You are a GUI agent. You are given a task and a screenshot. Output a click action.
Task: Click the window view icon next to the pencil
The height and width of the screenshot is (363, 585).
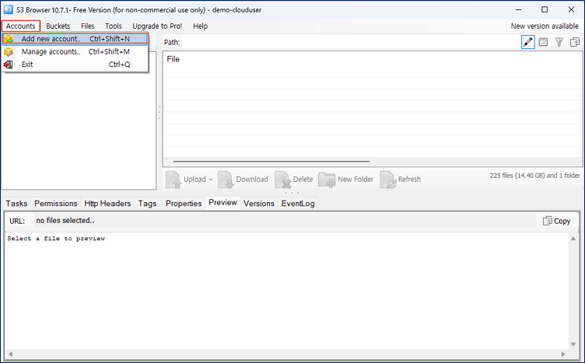tap(544, 42)
